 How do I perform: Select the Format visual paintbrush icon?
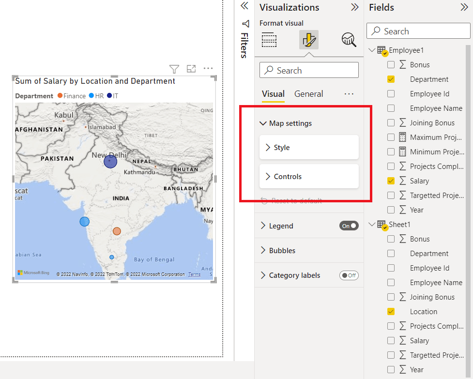pyautogui.click(x=308, y=40)
